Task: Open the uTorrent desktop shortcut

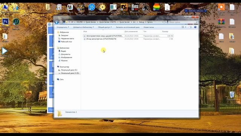Action: coord(16,22)
